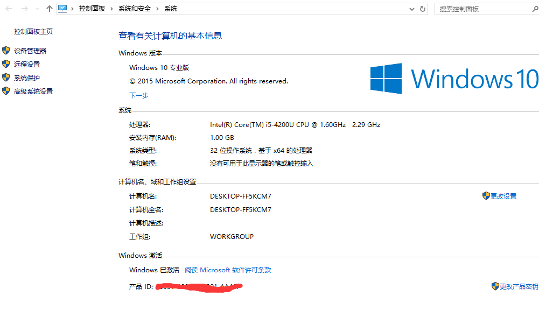Select 控制面板 in the breadcrumb path
539x317 pixels.
coord(92,9)
